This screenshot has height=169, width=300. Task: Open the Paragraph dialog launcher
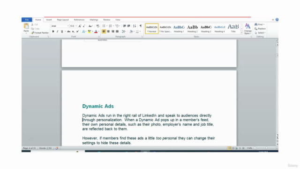coord(142,37)
